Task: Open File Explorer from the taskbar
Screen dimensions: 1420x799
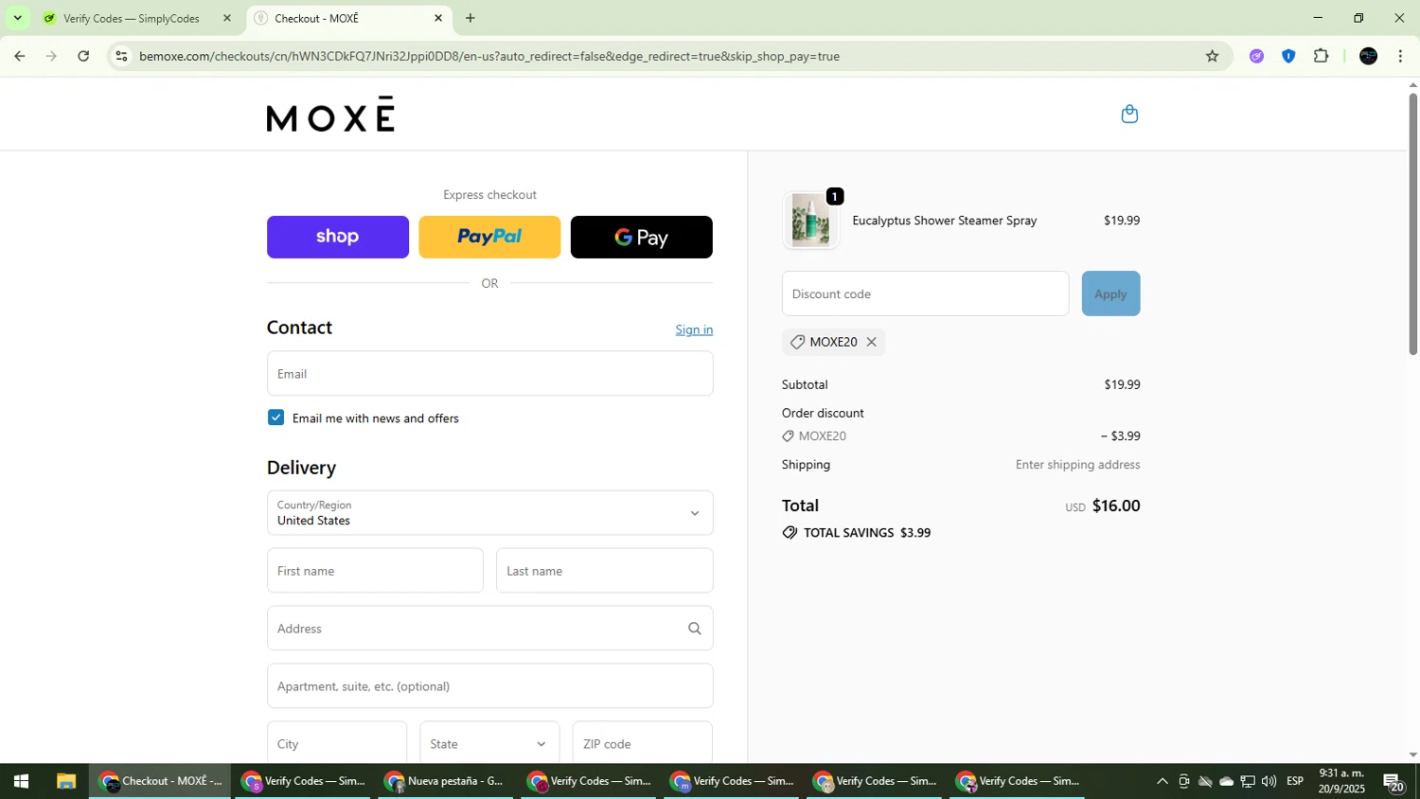Action: [x=65, y=781]
